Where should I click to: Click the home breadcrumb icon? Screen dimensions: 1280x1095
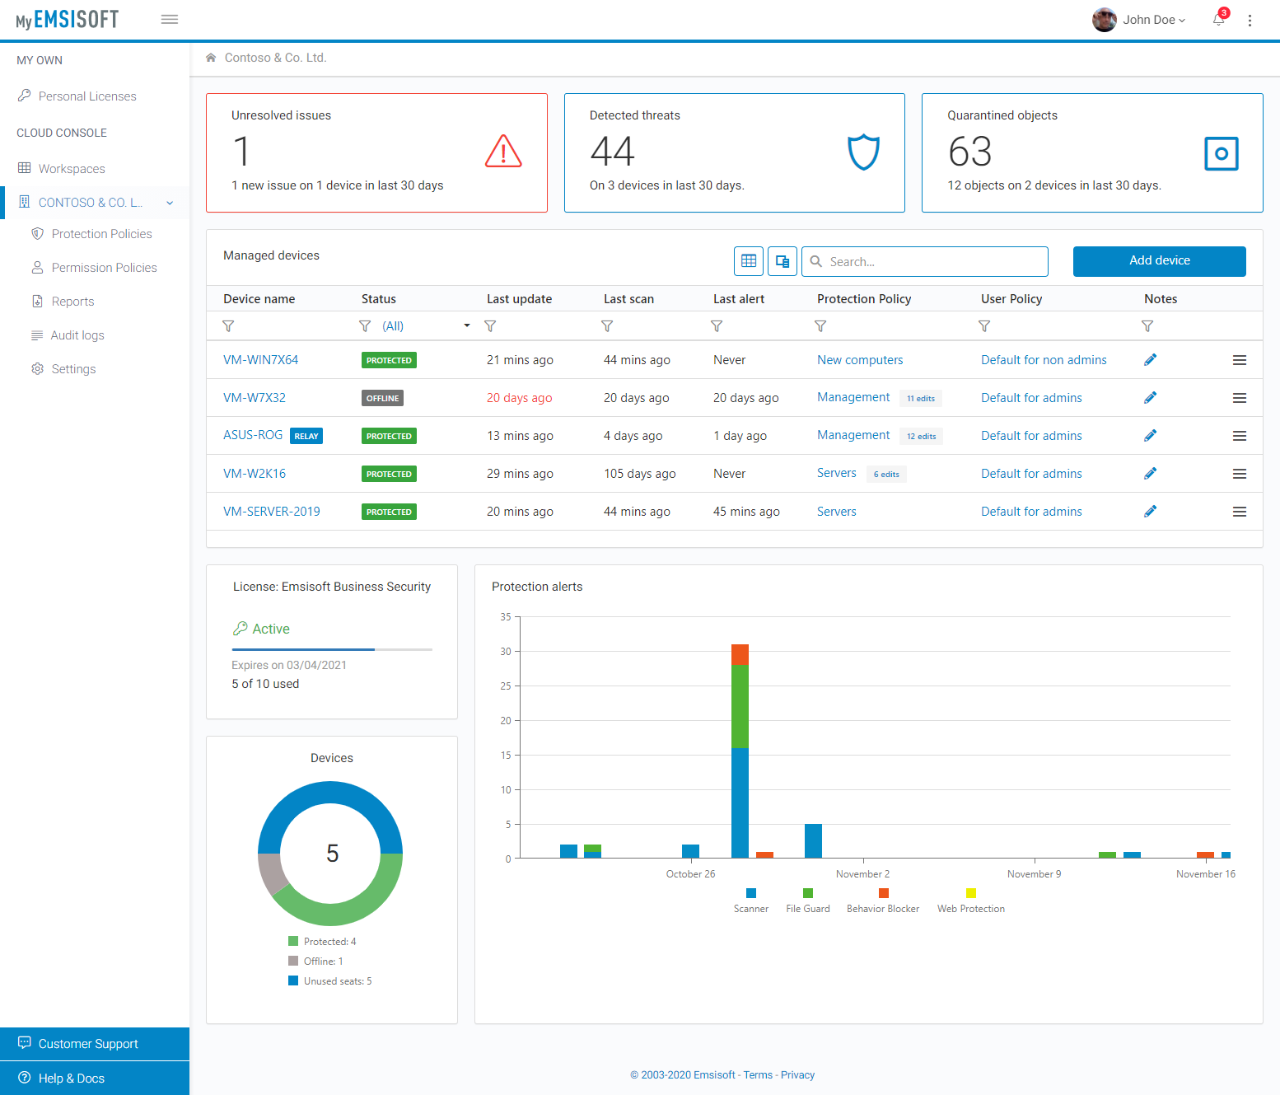pos(211,58)
